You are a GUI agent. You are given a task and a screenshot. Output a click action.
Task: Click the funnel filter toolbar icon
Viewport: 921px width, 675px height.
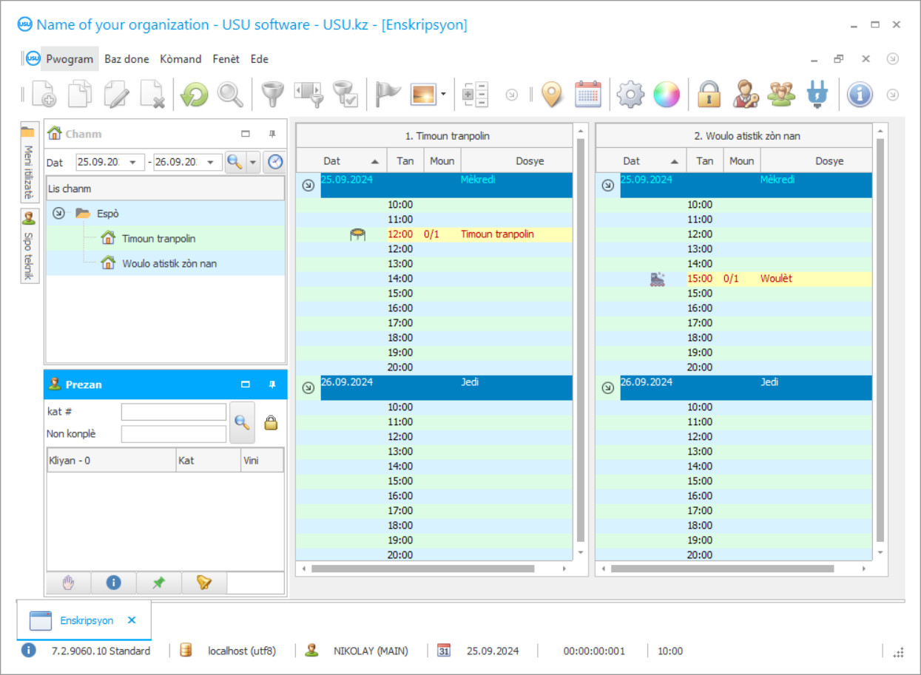coord(273,95)
